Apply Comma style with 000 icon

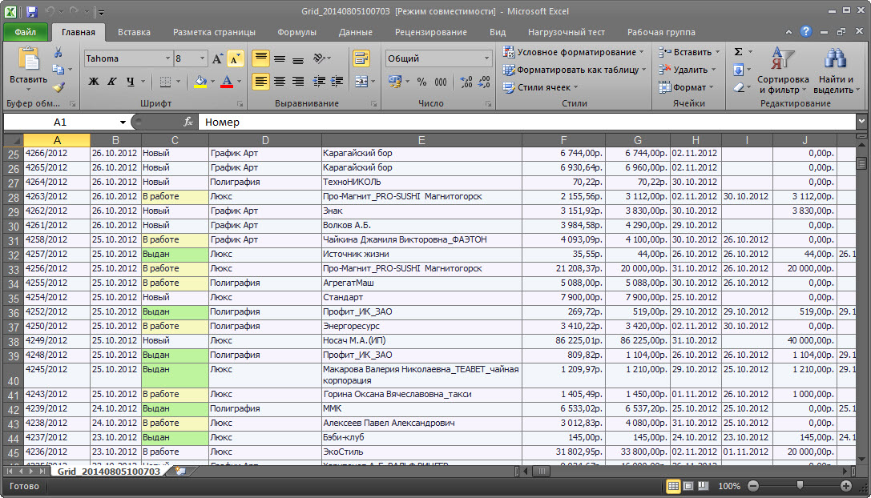(x=441, y=82)
